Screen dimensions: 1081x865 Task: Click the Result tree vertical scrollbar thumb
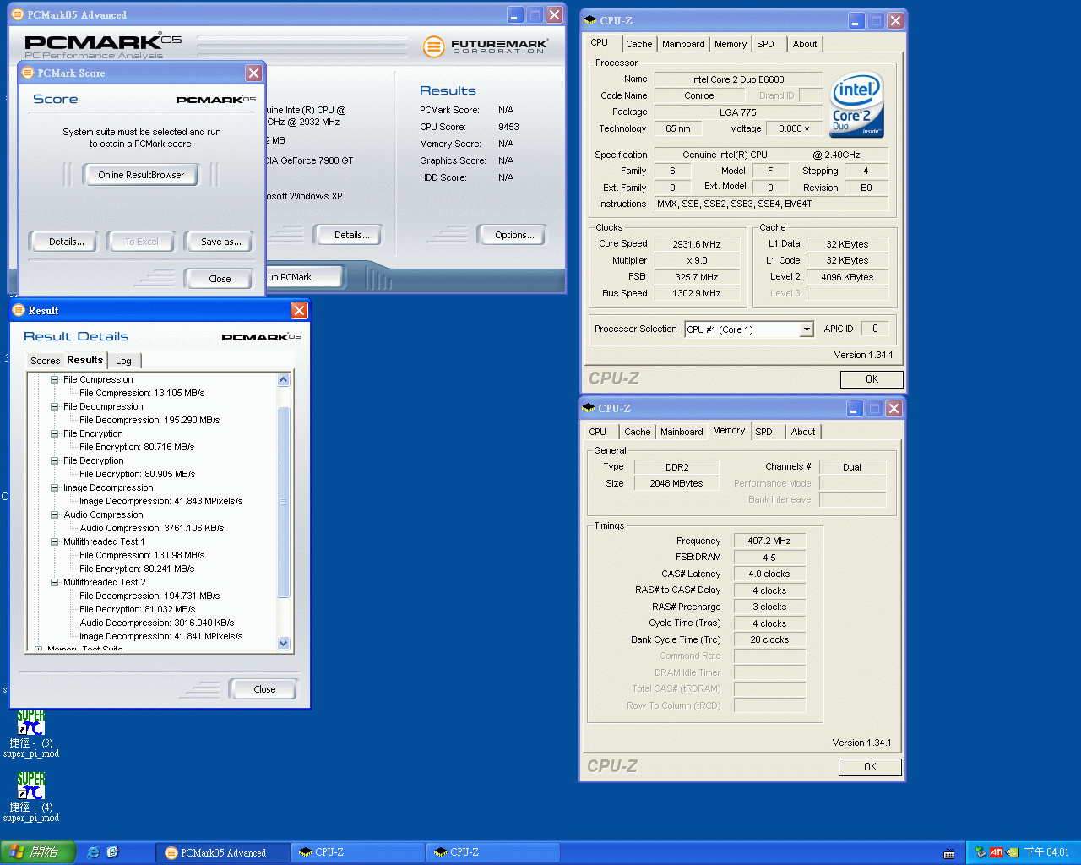283,502
